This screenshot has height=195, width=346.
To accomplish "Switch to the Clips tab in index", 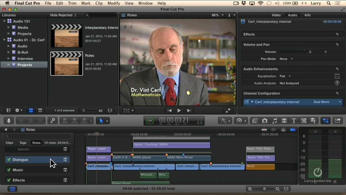I will 9,143.
